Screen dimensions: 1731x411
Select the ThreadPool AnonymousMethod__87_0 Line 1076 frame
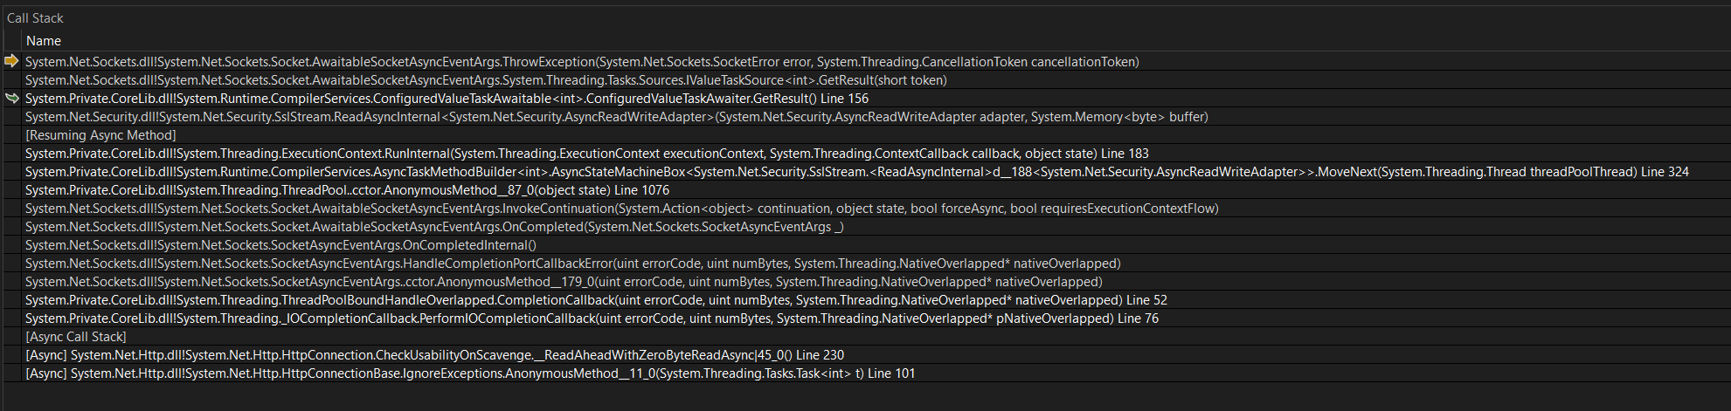point(347,190)
